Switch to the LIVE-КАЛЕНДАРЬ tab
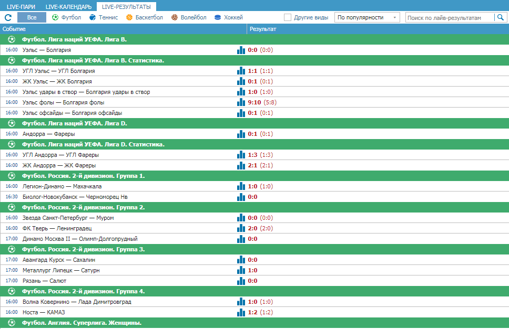Image resolution: width=509 pixels, height=329 pixels. pos(68,7)
